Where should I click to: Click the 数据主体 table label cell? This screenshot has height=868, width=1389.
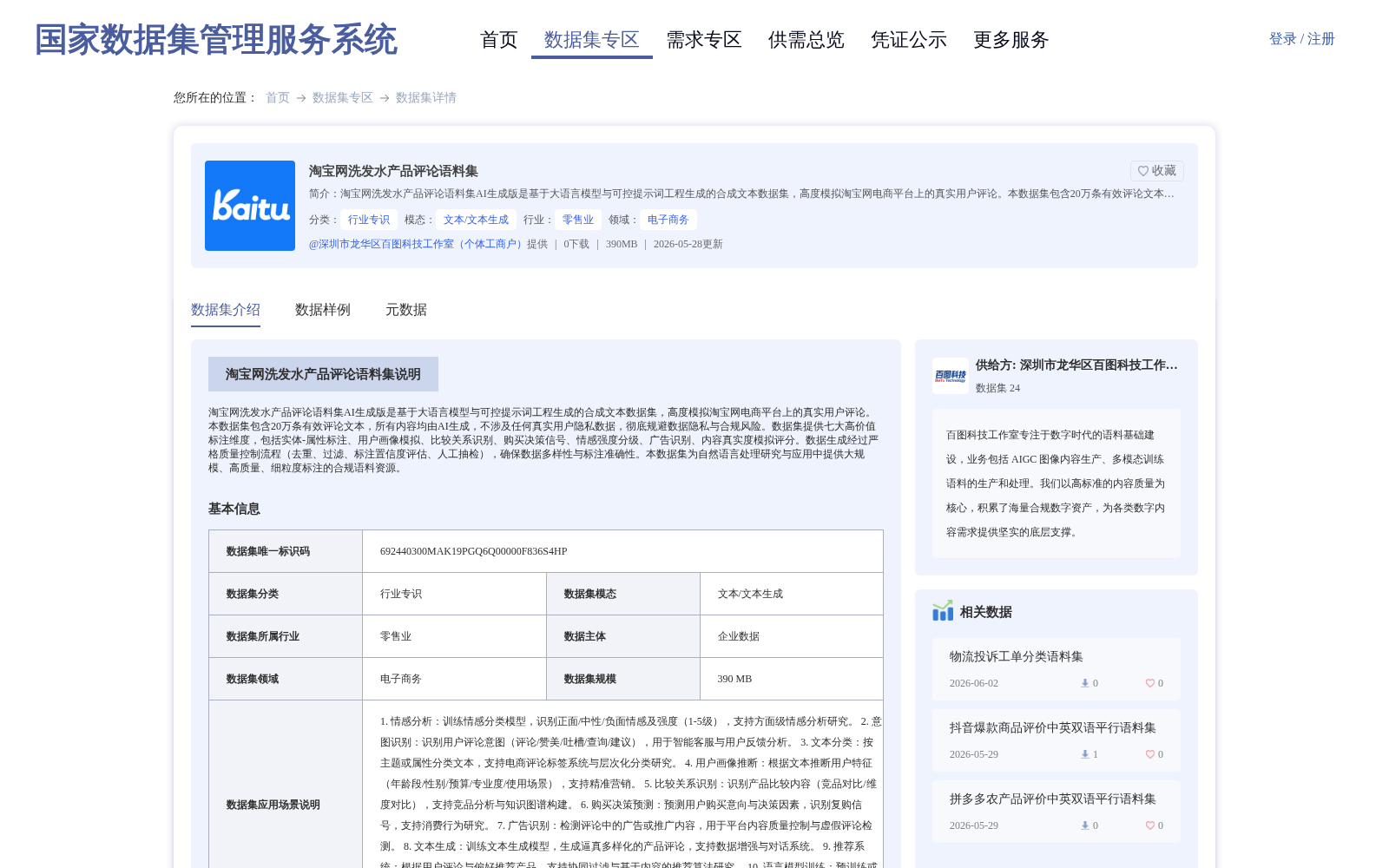click(623, 636)
